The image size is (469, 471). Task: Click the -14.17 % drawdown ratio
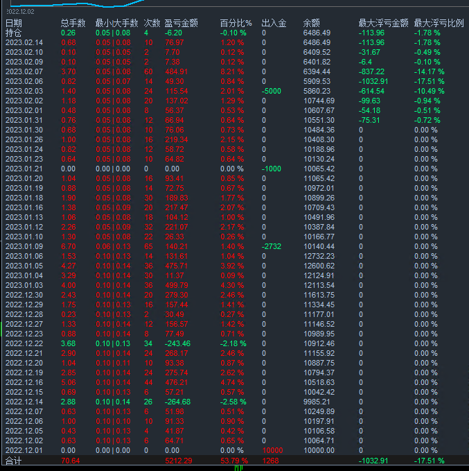tap(429, 71)
